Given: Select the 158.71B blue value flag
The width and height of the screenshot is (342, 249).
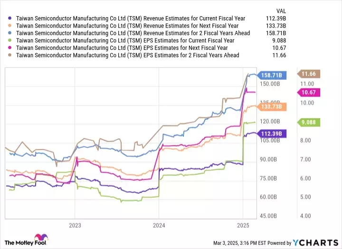Looking at the screenshot, I should 272,75.
